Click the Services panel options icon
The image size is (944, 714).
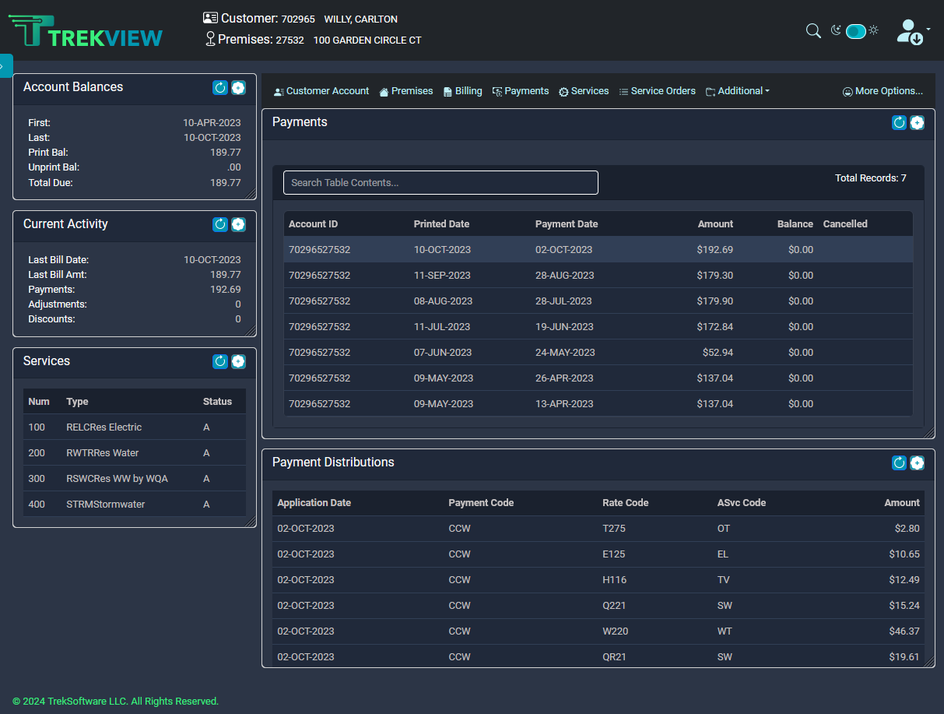(238, 361)
